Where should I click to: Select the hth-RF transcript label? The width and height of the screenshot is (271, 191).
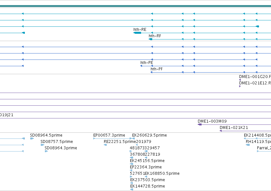click(155, 36)
